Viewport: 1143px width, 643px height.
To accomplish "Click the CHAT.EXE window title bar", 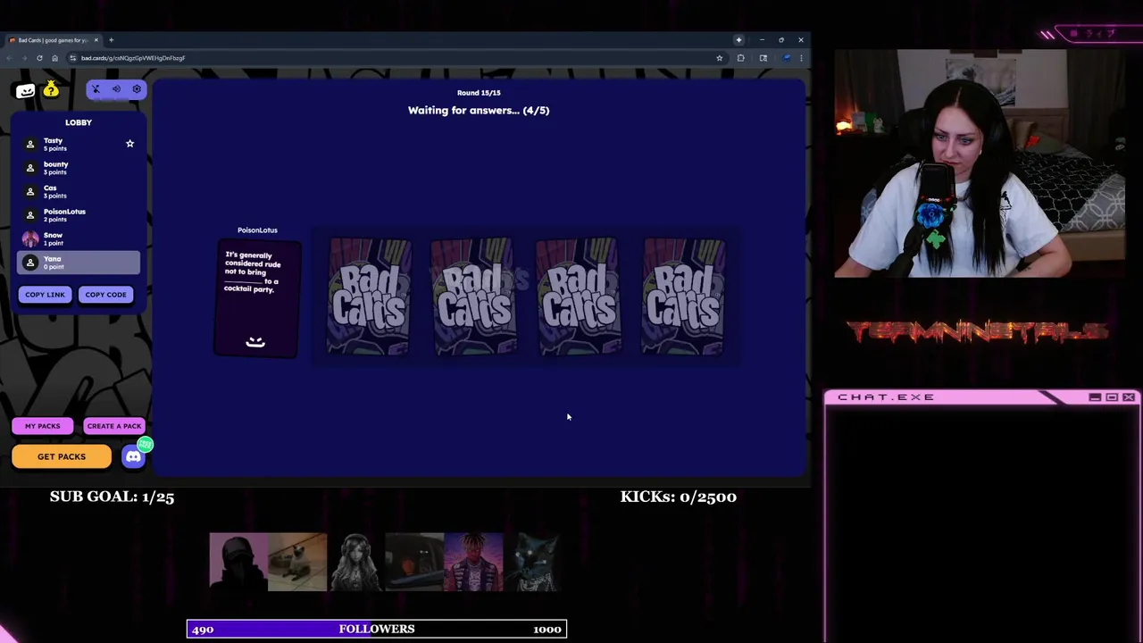I will tap(980, 397).
